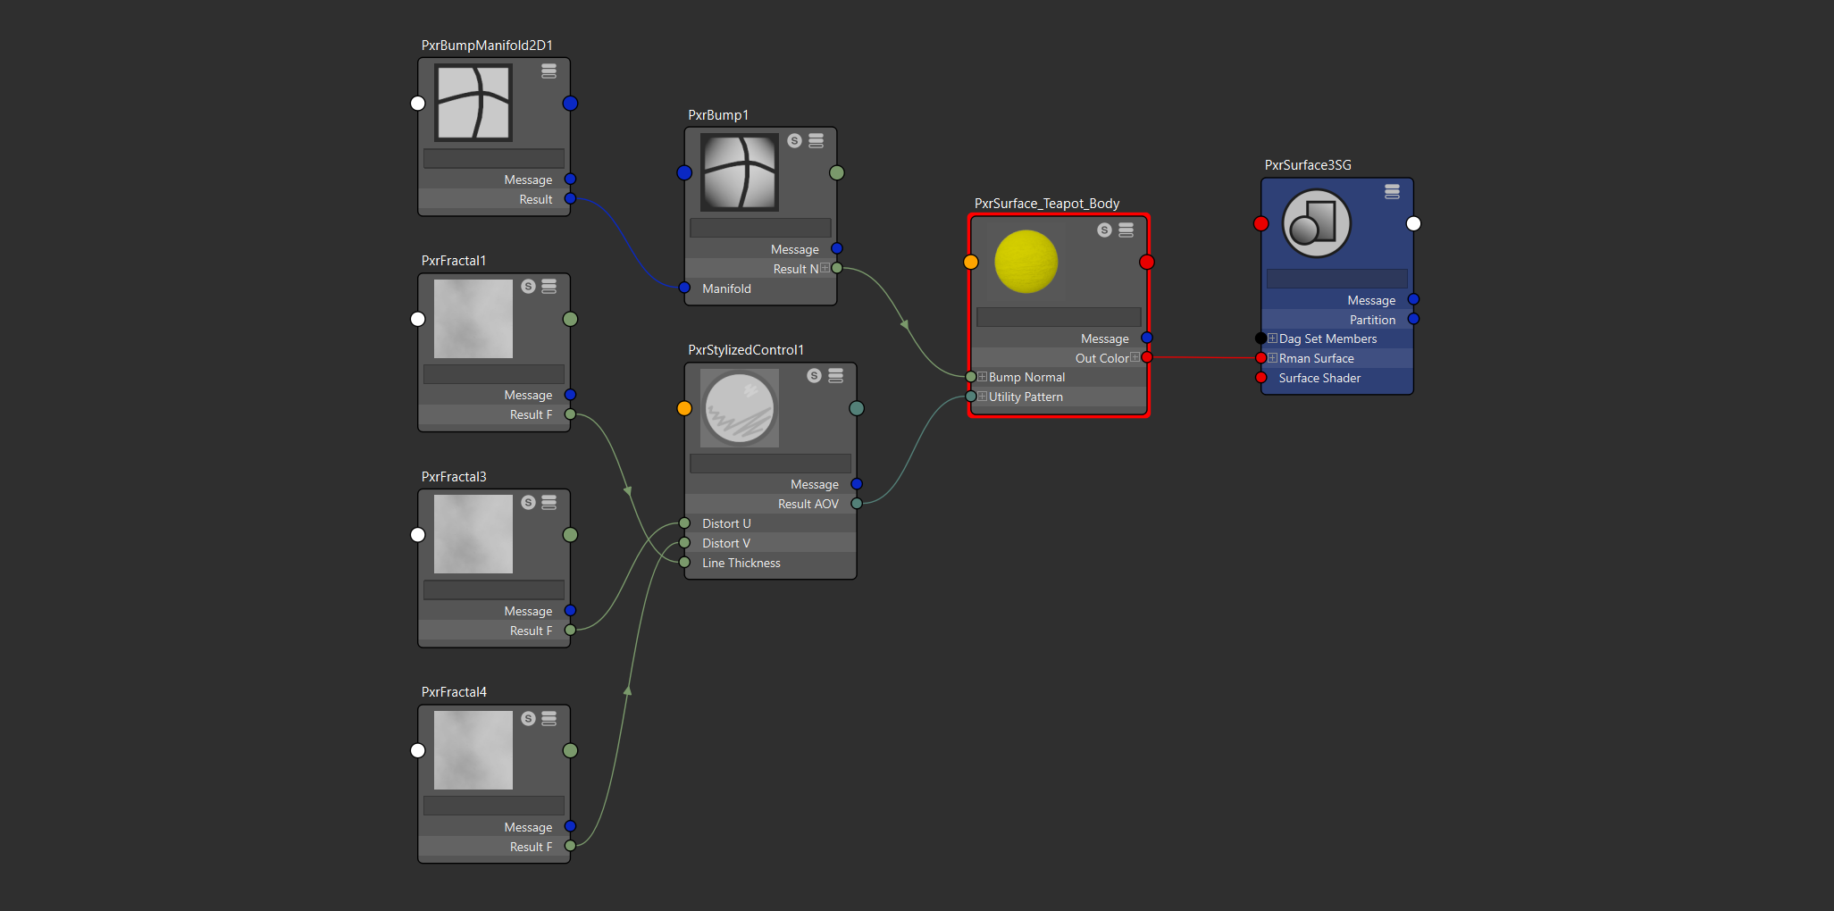This screenshot has height=911, width=1834.
Task: Click the S swatch icon on PxrFractal3
Action: (x=527, y=503)
